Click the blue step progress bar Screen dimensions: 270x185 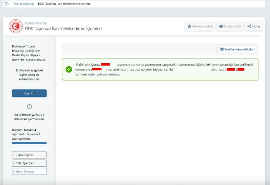pos(29,143)
